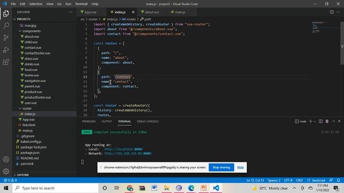Screen dimensions: 344x193
Task: Open contact.vue in the explorer
Action: coord(33,48)
